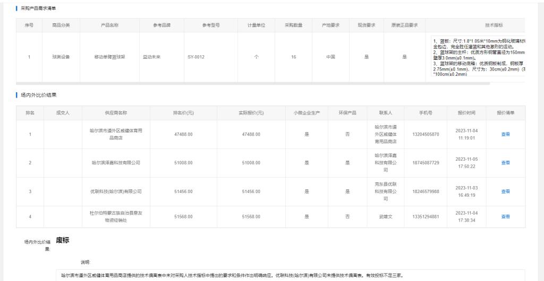Click the 采购产品需求清单 section heading
The height and width of the screenshot is (281, 544).
pyautogui.click(x=38, y=8)
